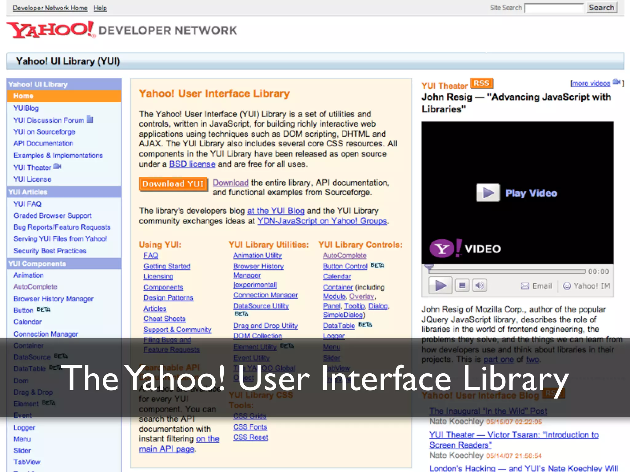Viewport: 630px width, 472px height.
Task: Open Cheat Sheets link
Action: pos(165,319)
